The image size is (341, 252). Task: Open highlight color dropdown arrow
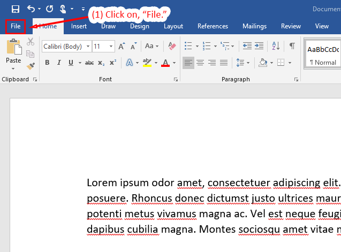coord(156,63)
